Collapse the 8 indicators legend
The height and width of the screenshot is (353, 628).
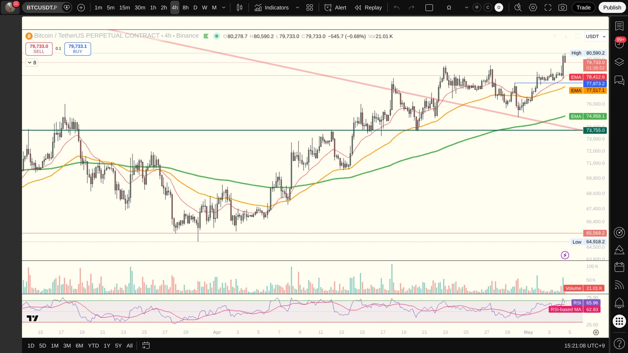click(32, 62)
